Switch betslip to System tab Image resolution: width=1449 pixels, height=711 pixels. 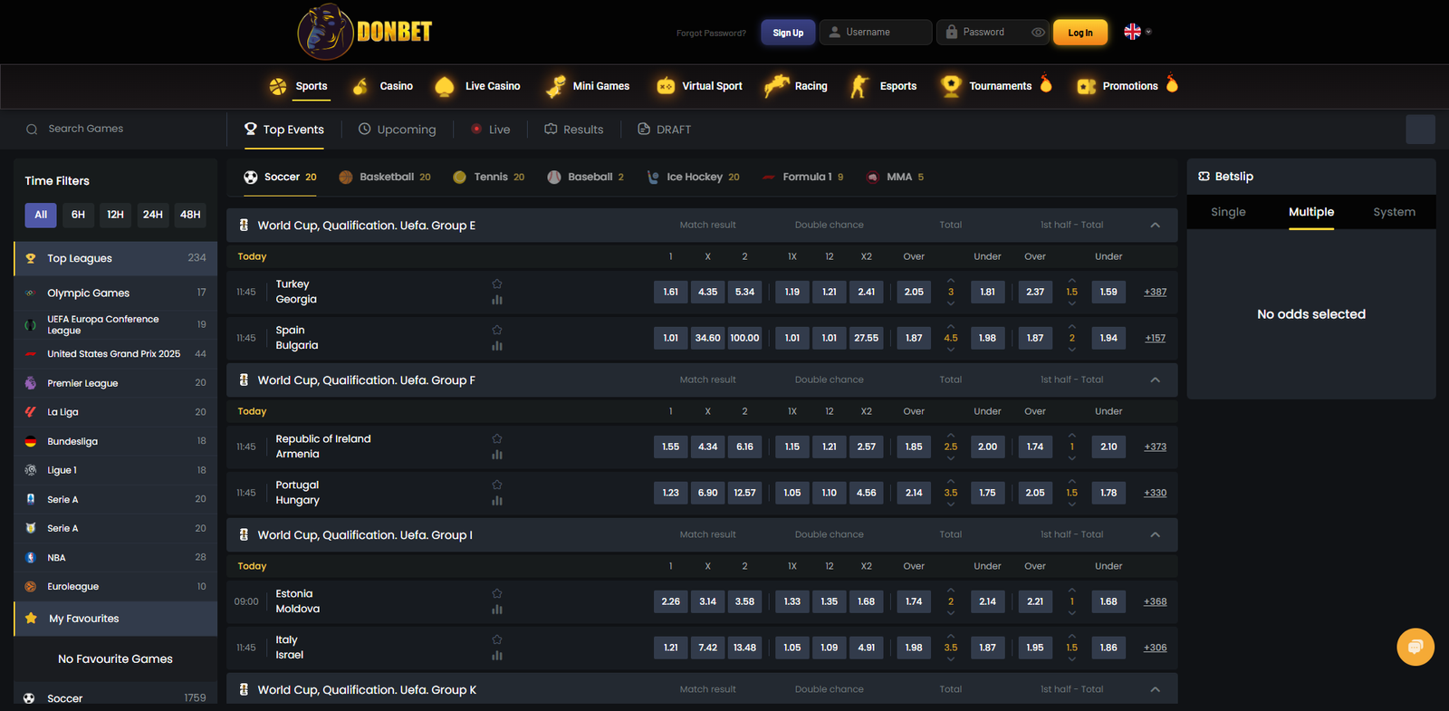pyautogui.click(x=1394, y=212)
